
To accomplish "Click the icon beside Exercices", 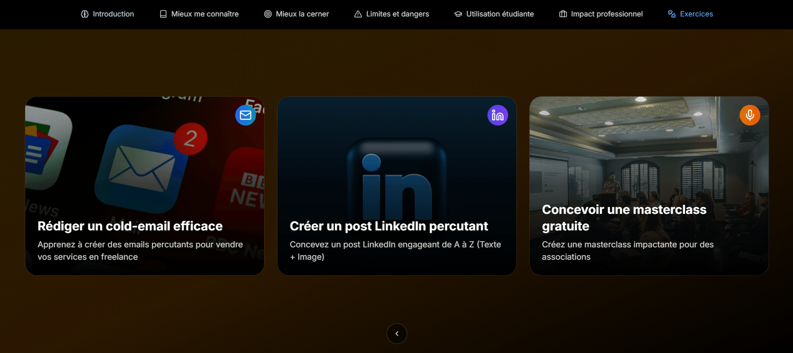I will click(x=672, y=14).
